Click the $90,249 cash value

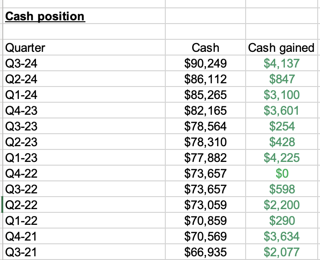205,63
